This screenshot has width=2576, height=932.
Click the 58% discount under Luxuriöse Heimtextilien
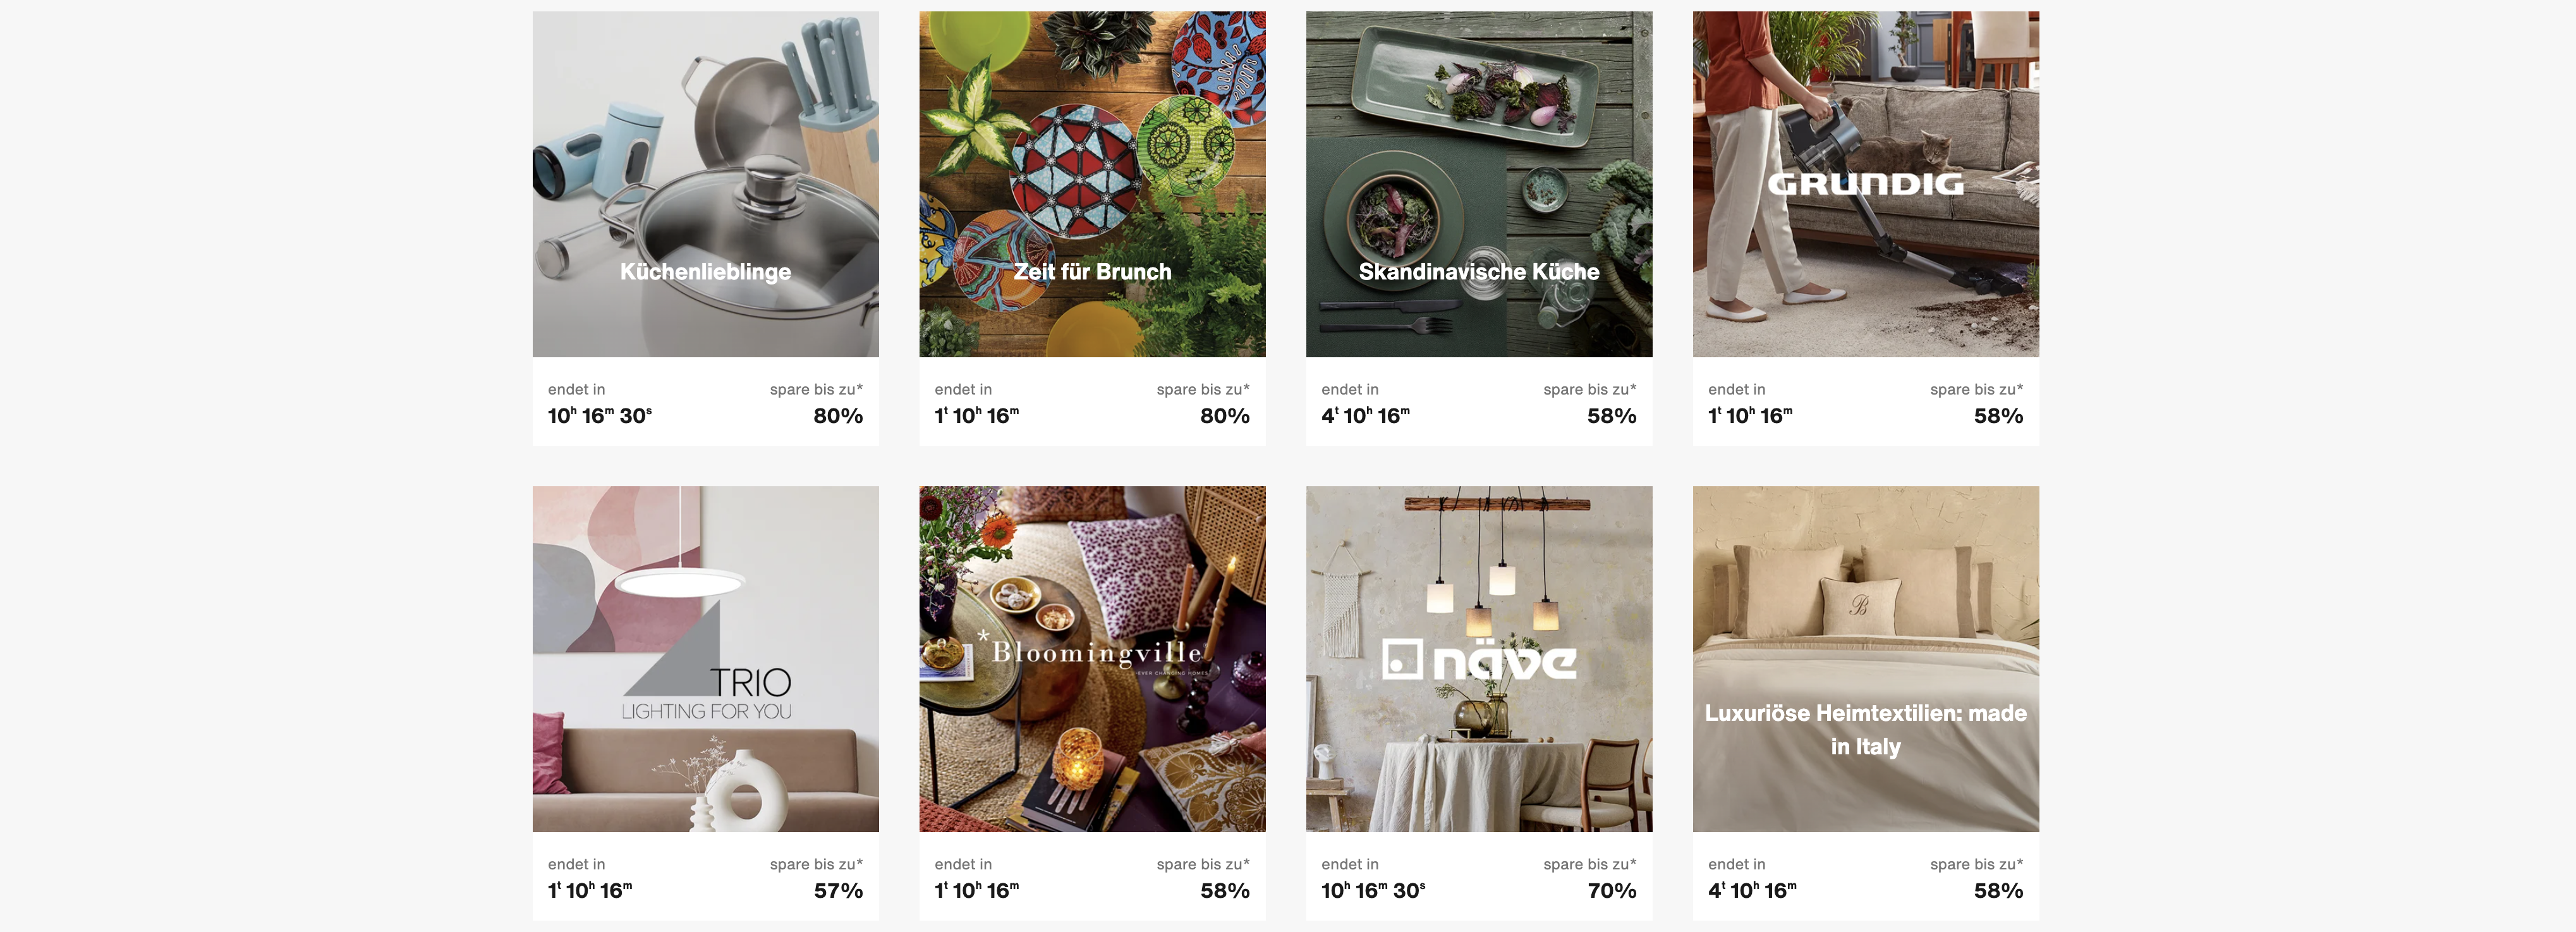point(1998,891)
